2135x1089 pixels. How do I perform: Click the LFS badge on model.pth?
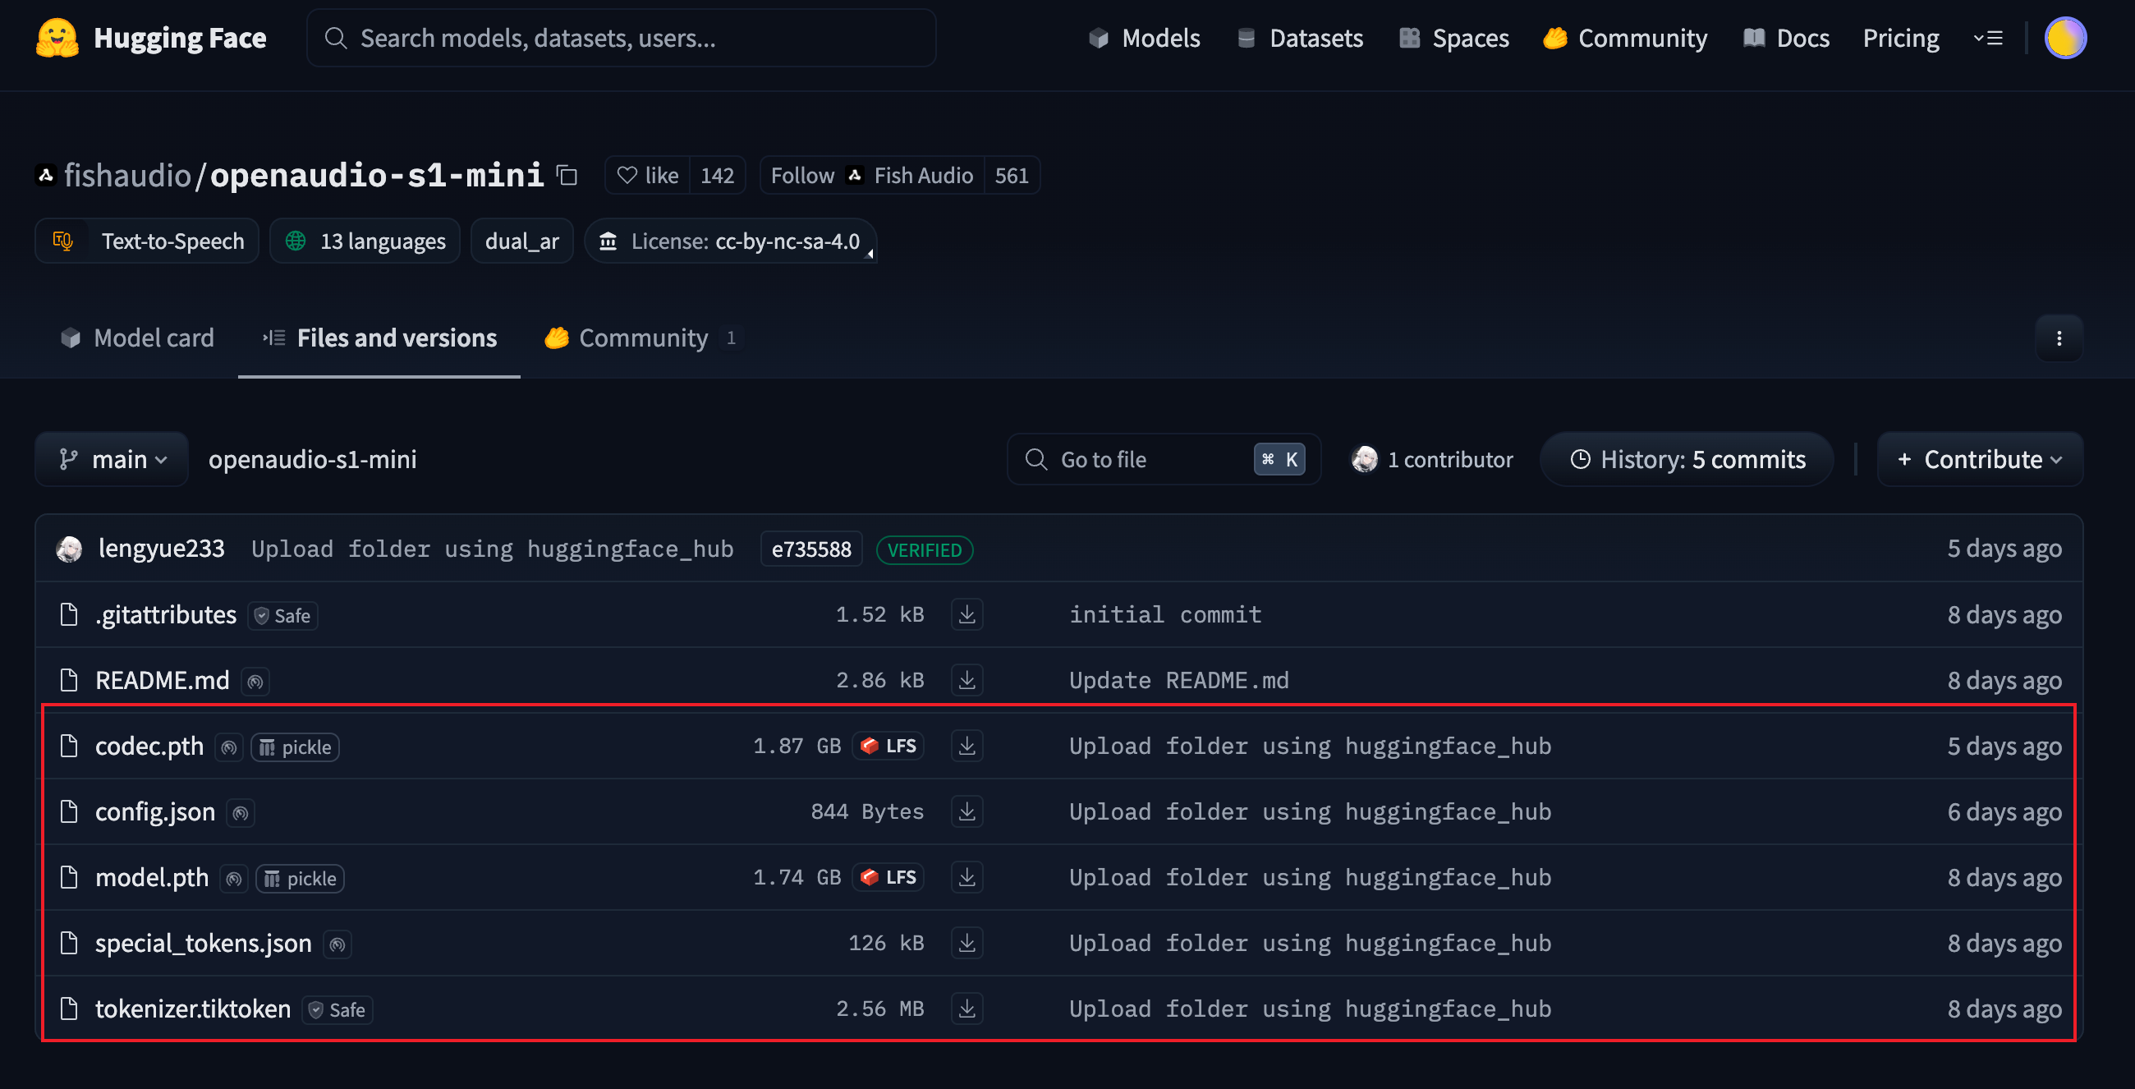[x=888, y=878]
